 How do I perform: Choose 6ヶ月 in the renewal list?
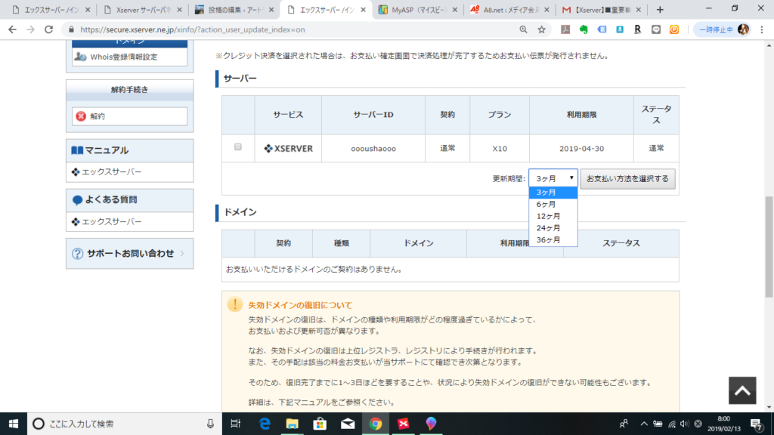553,204
